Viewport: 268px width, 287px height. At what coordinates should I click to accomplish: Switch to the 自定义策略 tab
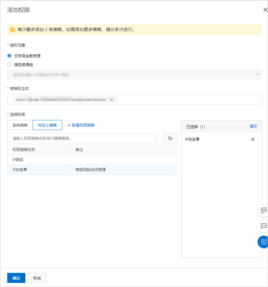pos(47,125)
